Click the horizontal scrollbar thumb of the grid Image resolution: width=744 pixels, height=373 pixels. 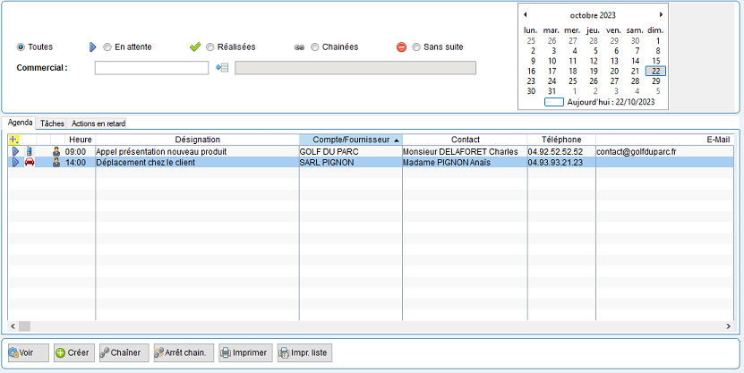[24, 326]
